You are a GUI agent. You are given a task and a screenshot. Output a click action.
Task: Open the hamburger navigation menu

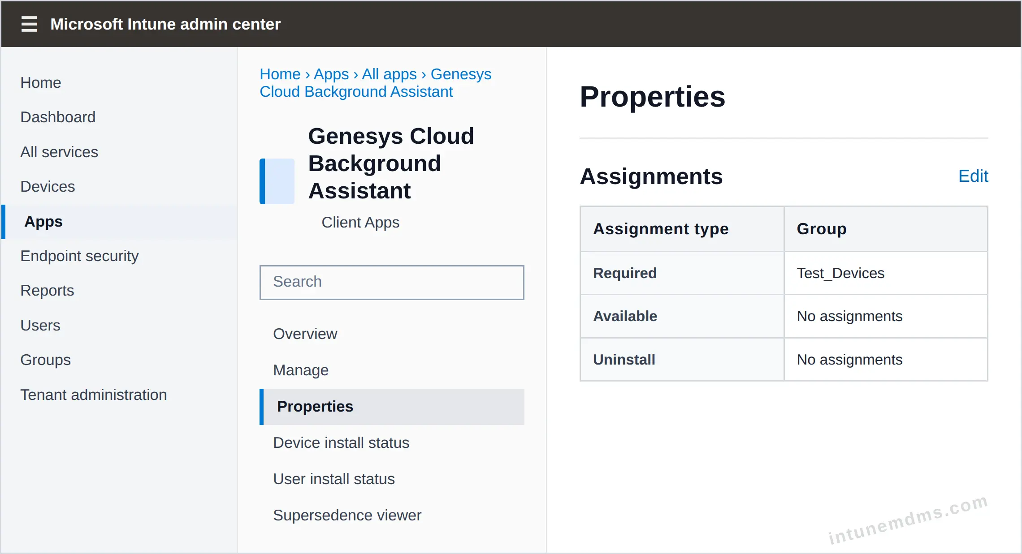pos(29,24)
